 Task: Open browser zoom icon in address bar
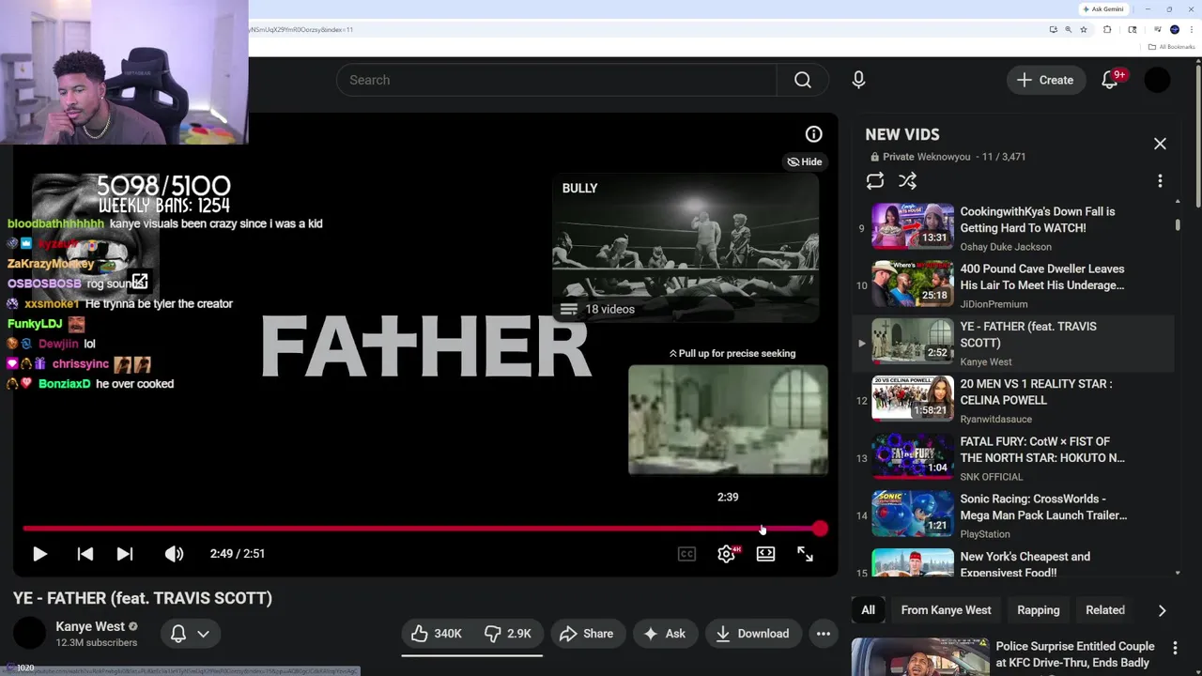(1068, 29)
